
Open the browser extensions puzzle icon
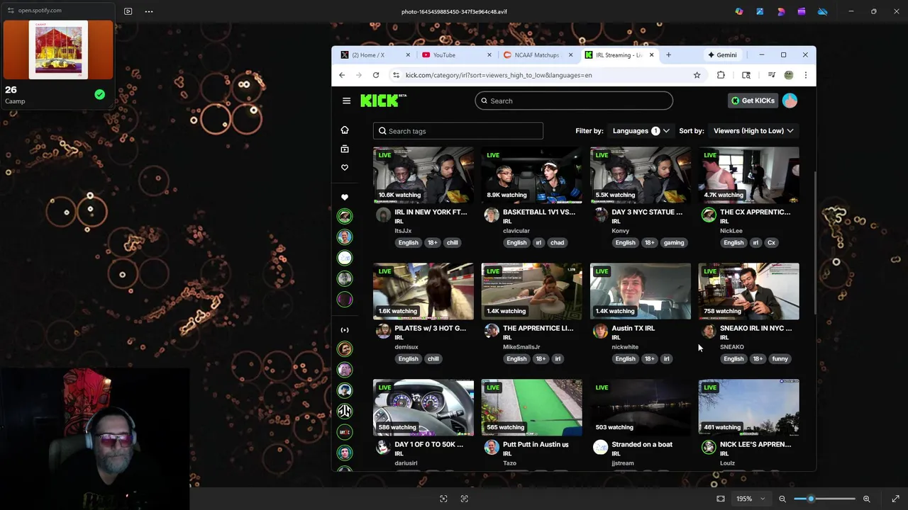(x=721, y=75)
